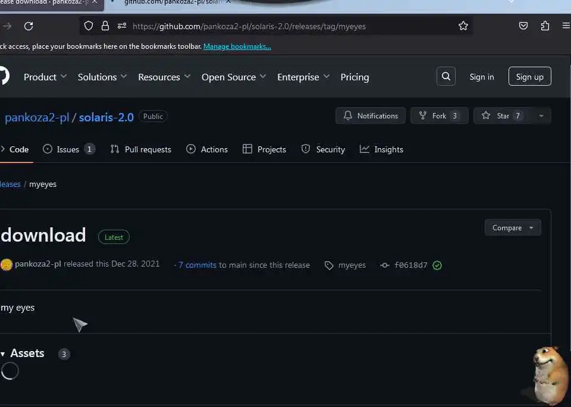Open the tracking protection shield icon
This screenshot has width=571, height=407.
[x=89, y=26]
